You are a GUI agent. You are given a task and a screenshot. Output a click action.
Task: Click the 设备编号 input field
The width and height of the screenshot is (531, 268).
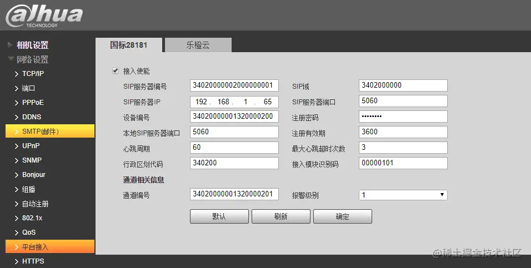[x=234, y=117]
